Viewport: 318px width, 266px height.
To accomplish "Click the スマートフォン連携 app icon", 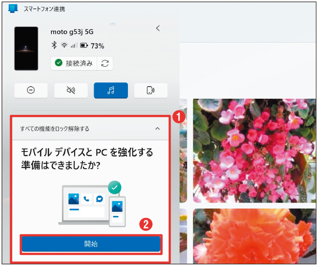I will point(13,8).
